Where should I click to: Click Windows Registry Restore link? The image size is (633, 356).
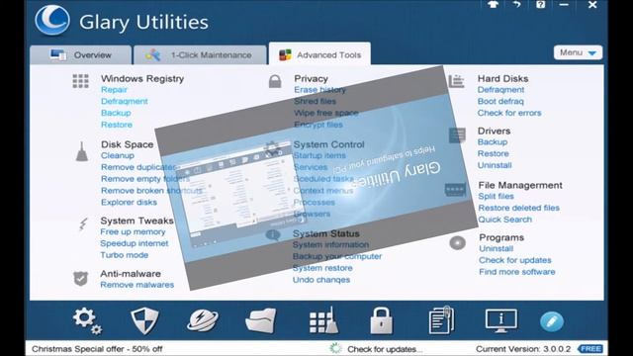point(117,125)
